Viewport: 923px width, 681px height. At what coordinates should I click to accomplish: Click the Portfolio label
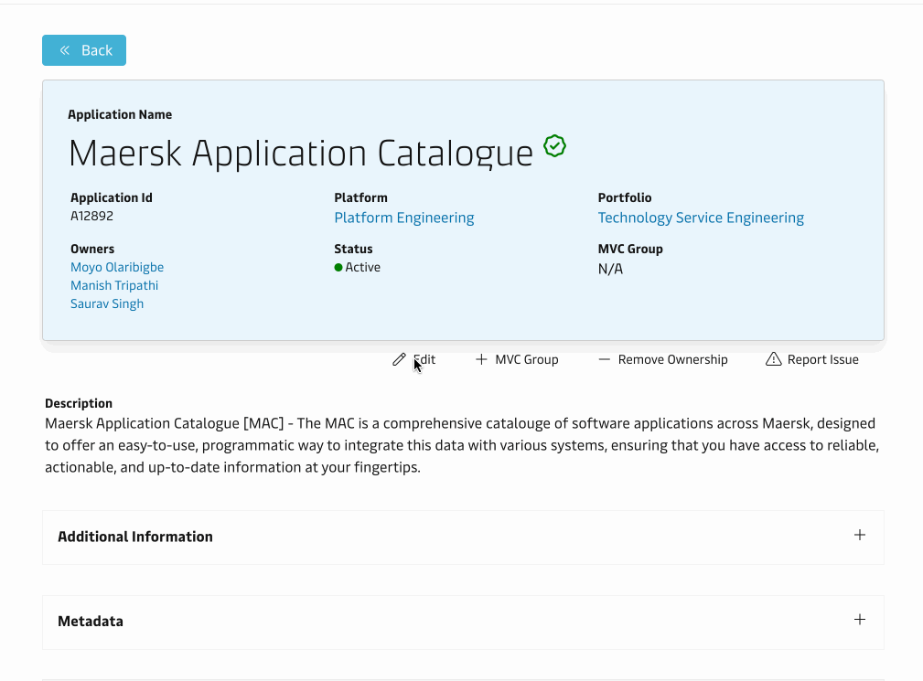click(x=625, y=197)
